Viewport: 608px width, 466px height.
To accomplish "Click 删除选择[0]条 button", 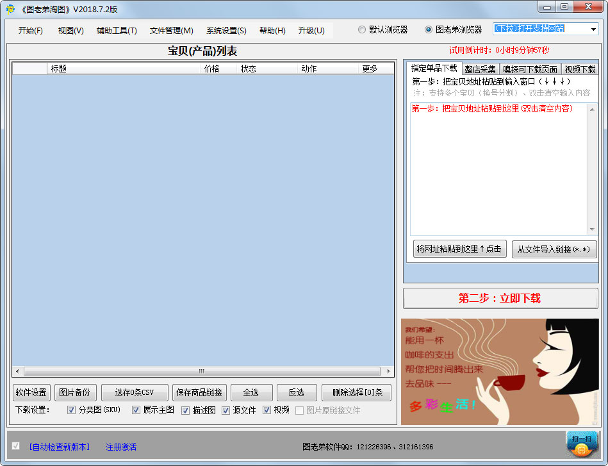I will [357, 392].
